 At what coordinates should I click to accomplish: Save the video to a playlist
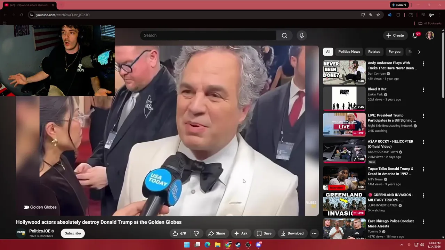point(264,233)
